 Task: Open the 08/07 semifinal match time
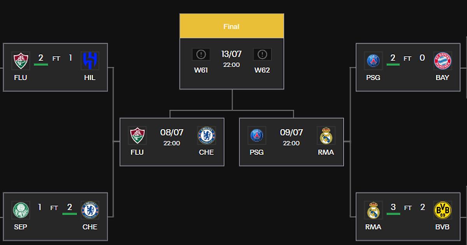[x=172, y=143]
